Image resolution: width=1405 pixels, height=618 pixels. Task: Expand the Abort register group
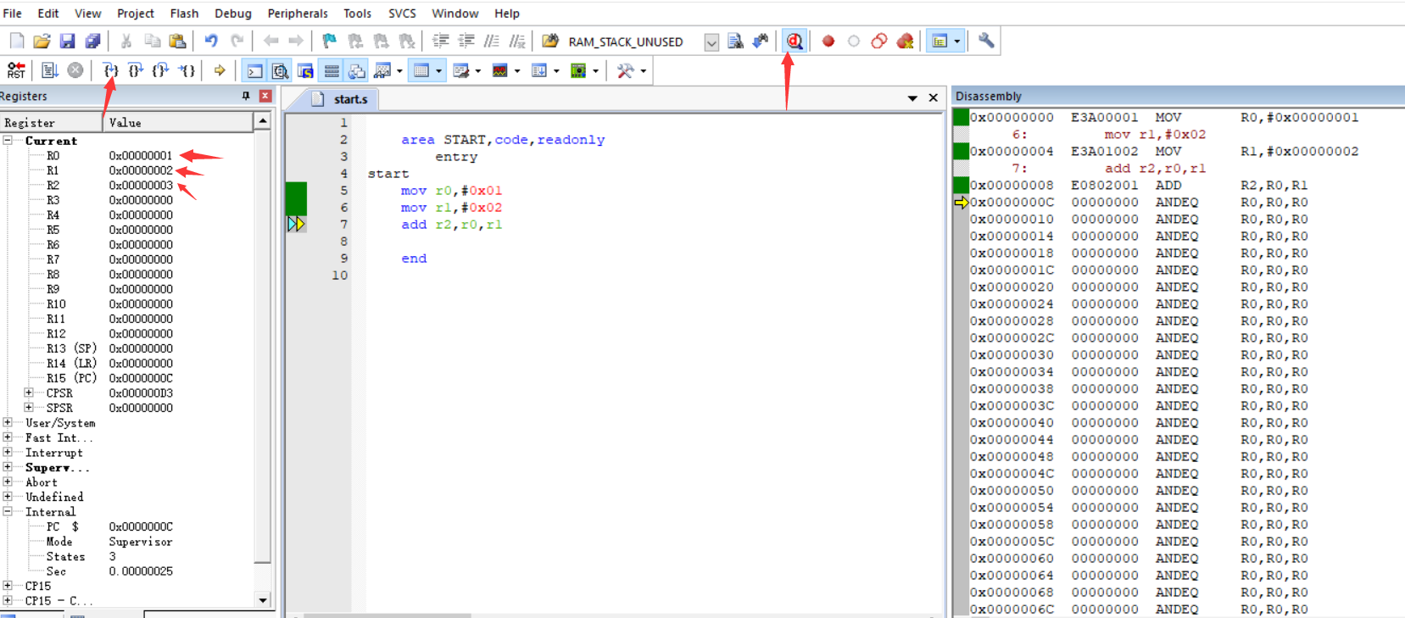8,482
